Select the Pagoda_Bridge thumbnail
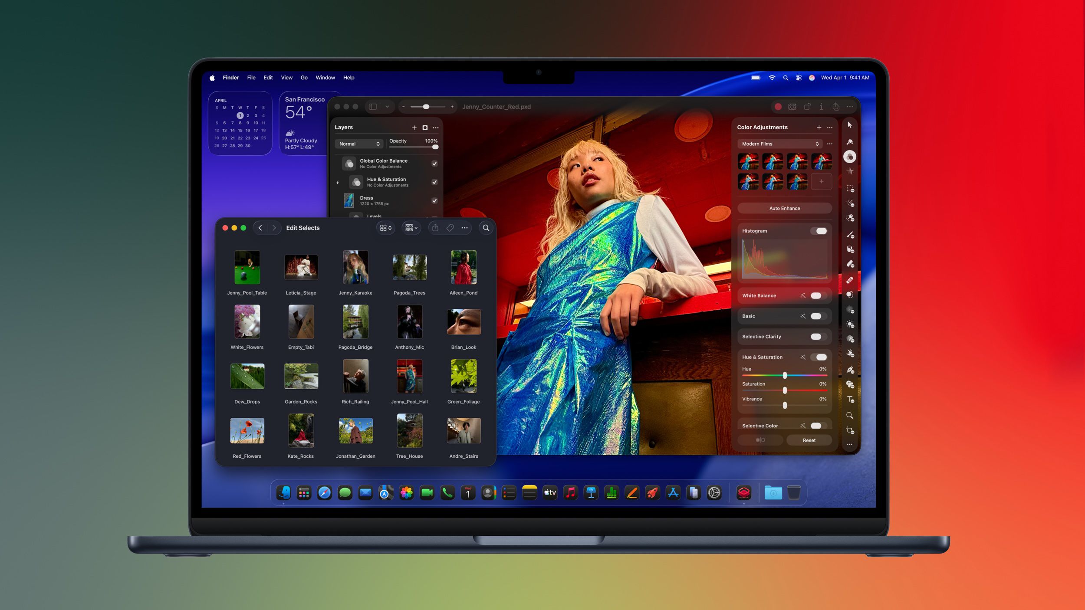1085x610 pixels. [x=355, y=321]
